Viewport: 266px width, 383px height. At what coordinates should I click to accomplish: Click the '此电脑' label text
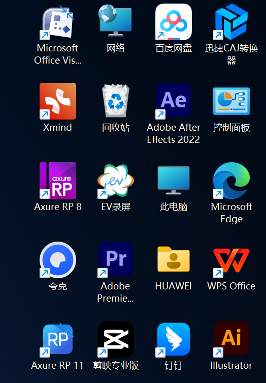coord(174,207)
